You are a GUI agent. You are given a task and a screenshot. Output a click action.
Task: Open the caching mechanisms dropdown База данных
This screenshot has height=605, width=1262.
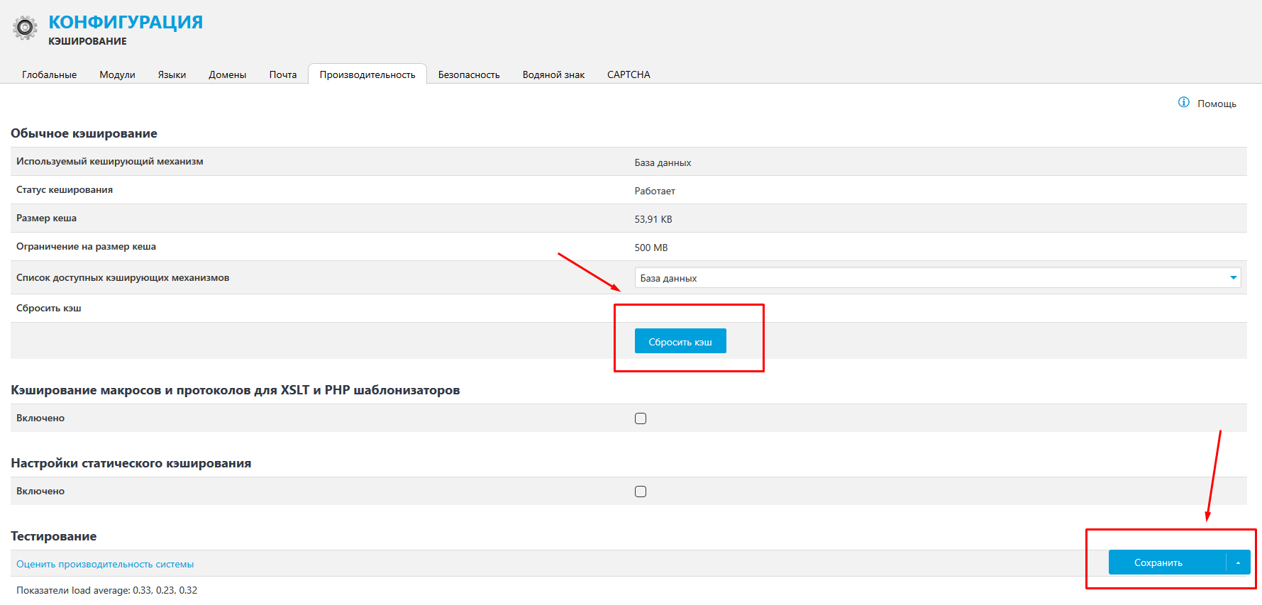[938, 277]
